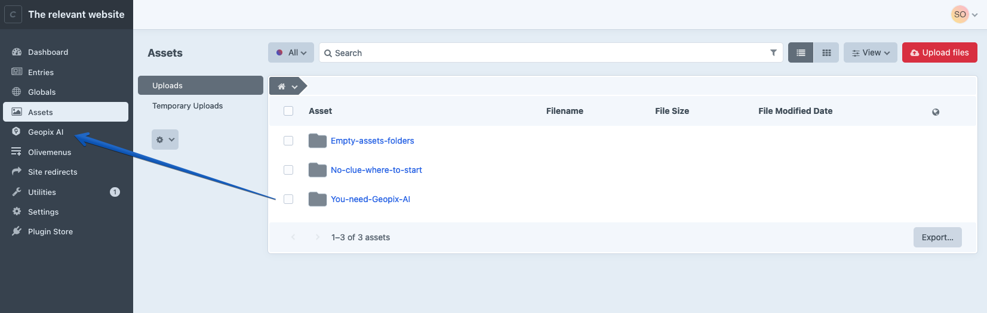The image size is (987, 313).
Task: Open the home breadcrumb dropdown
Action: pyautogui.click(x=287, y=86)
